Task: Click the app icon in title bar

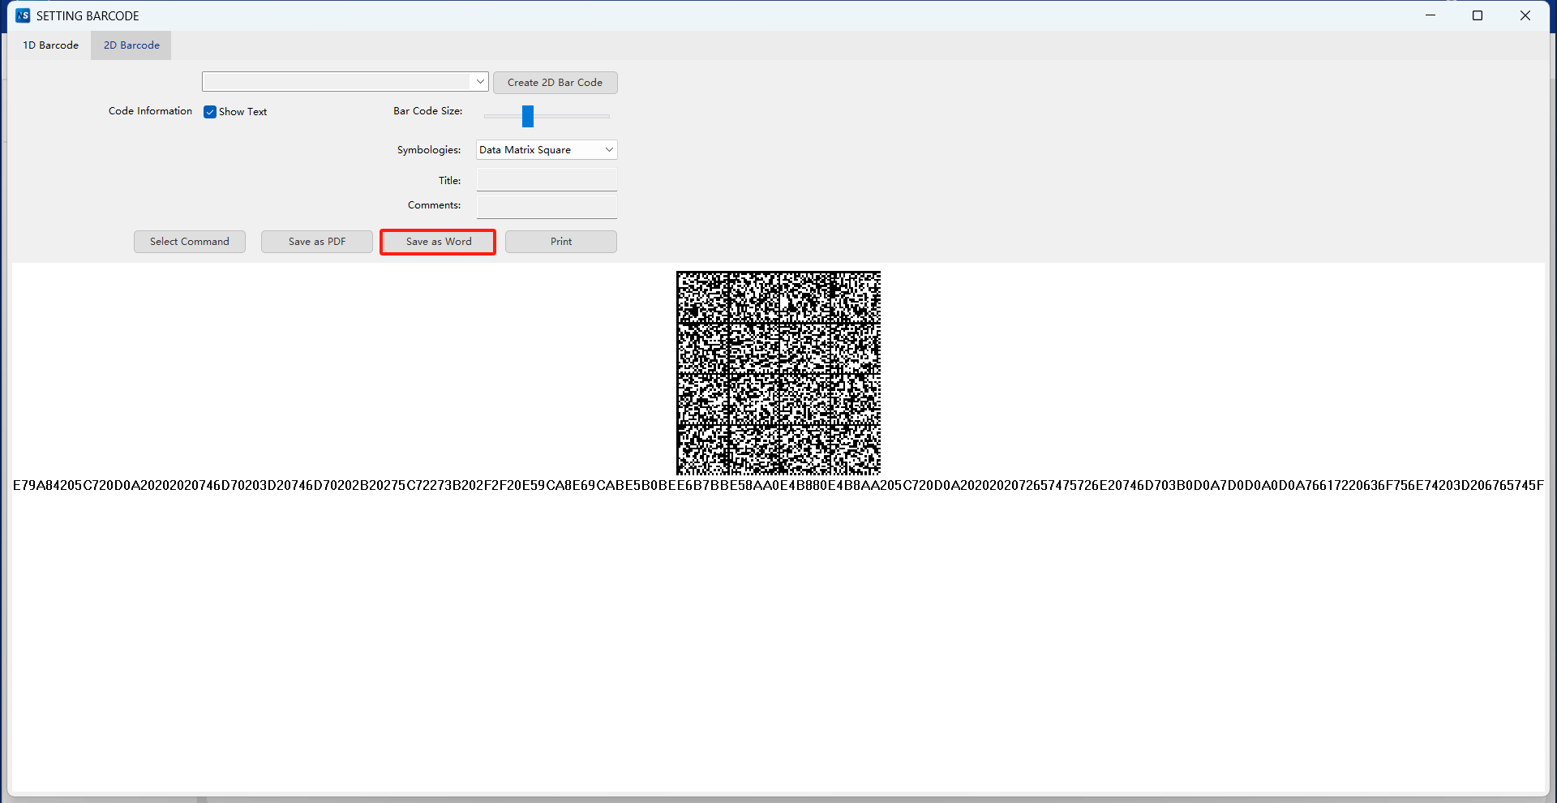Action: coord(23,15)
